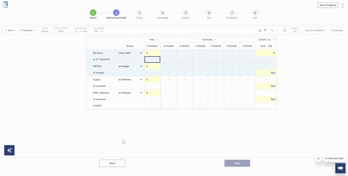
Task: Click the FY2028E column header
Action: 200,46
